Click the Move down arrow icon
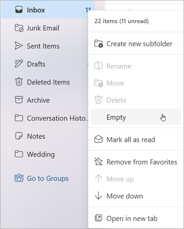 99,196
